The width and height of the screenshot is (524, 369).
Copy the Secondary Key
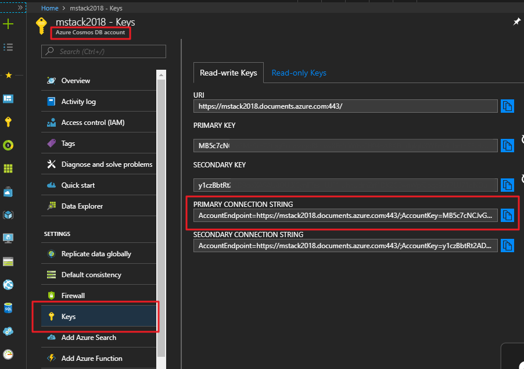507,185
